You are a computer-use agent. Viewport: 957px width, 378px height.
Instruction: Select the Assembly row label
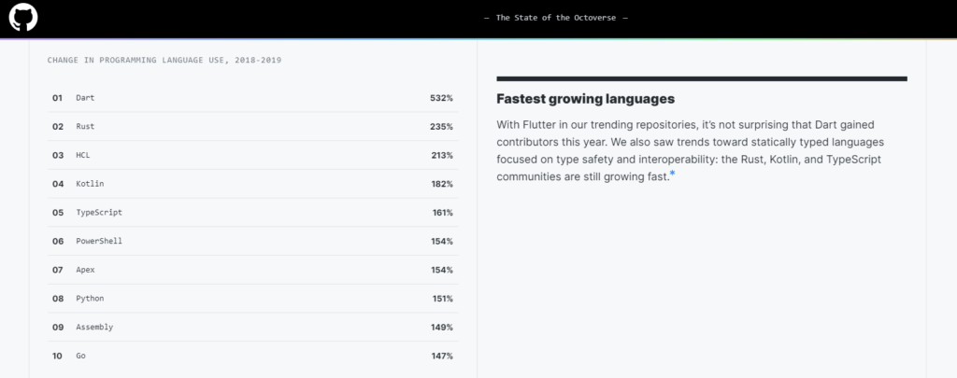coord(94,327)
